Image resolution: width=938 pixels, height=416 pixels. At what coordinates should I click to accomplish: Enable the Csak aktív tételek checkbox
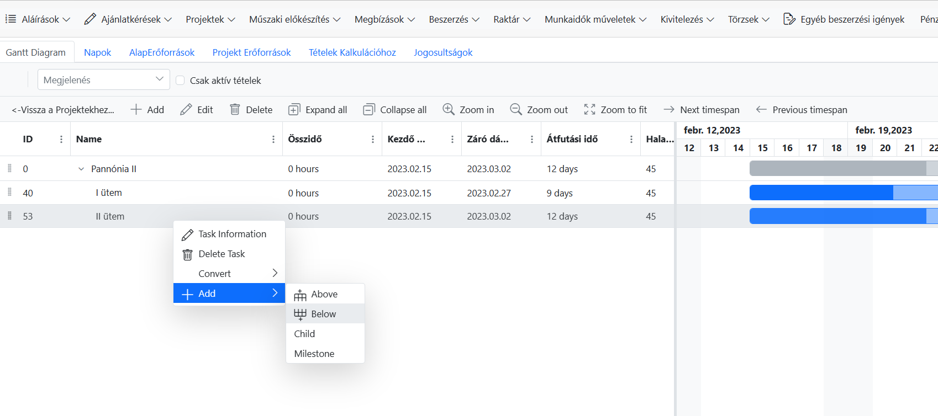click(x=180, y=81)
